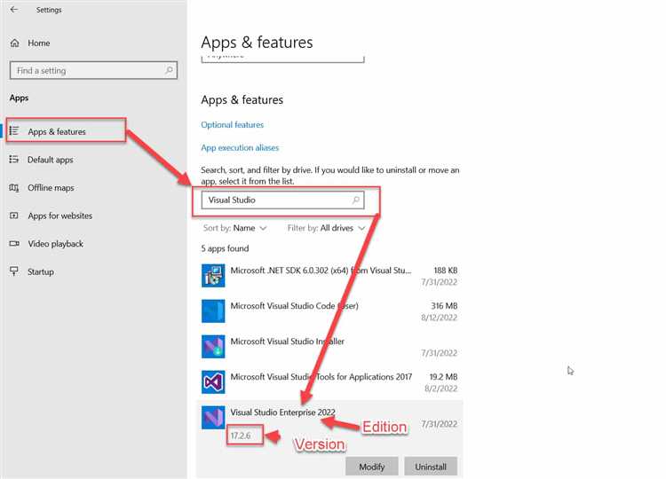This screenshot has width=666, height=479.
Task: Click the Visual Studio Installer app icon
Action: [x=213, y=346]
